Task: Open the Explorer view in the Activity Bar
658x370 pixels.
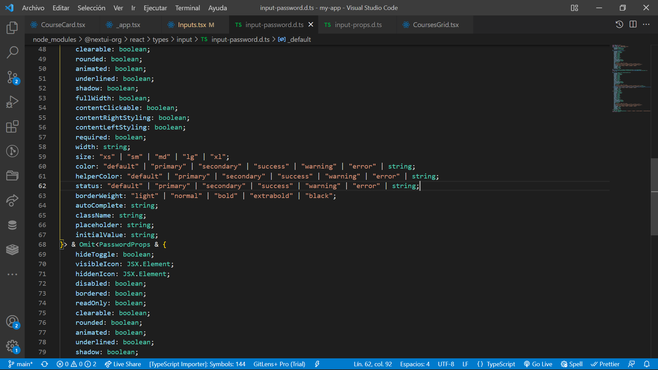Action: click(12, 27)
